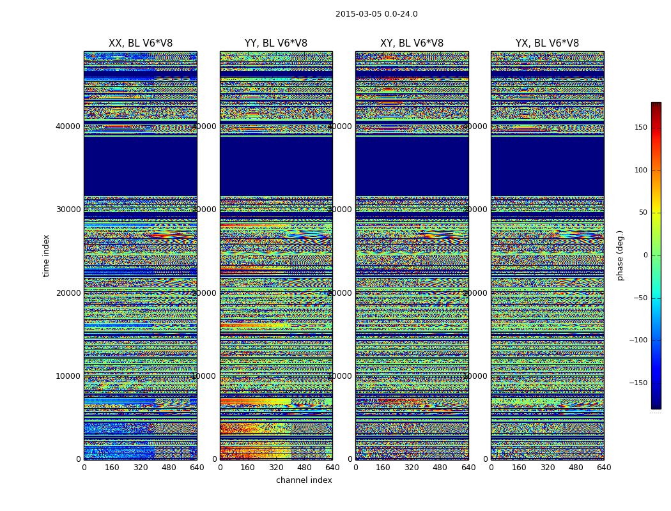
Task: Select the 'YY, BL V6*V8' subplot title
Action: coord(276,43)
